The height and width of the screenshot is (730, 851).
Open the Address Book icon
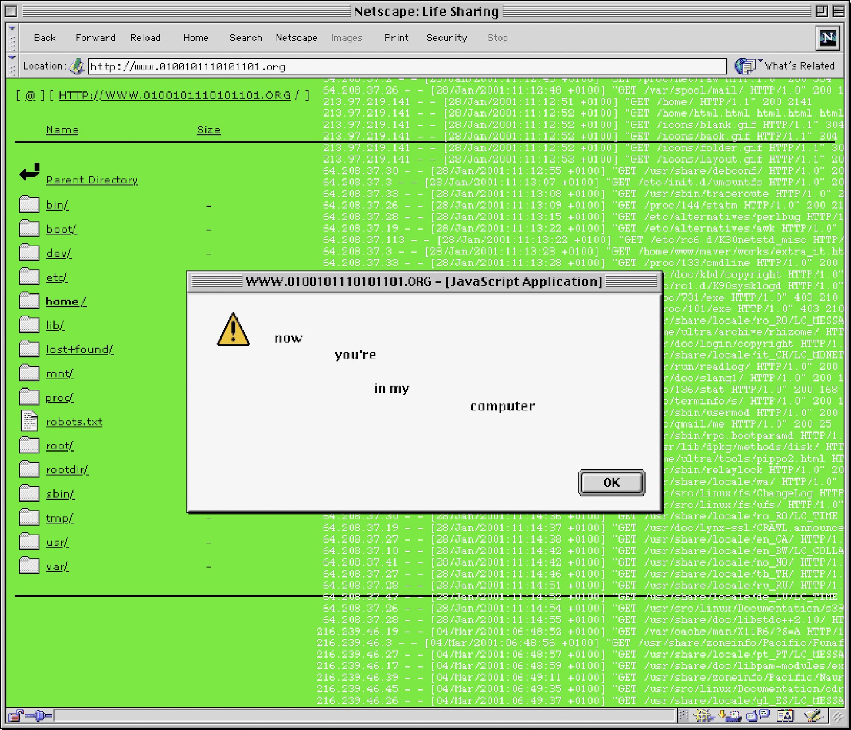point(785,715)
